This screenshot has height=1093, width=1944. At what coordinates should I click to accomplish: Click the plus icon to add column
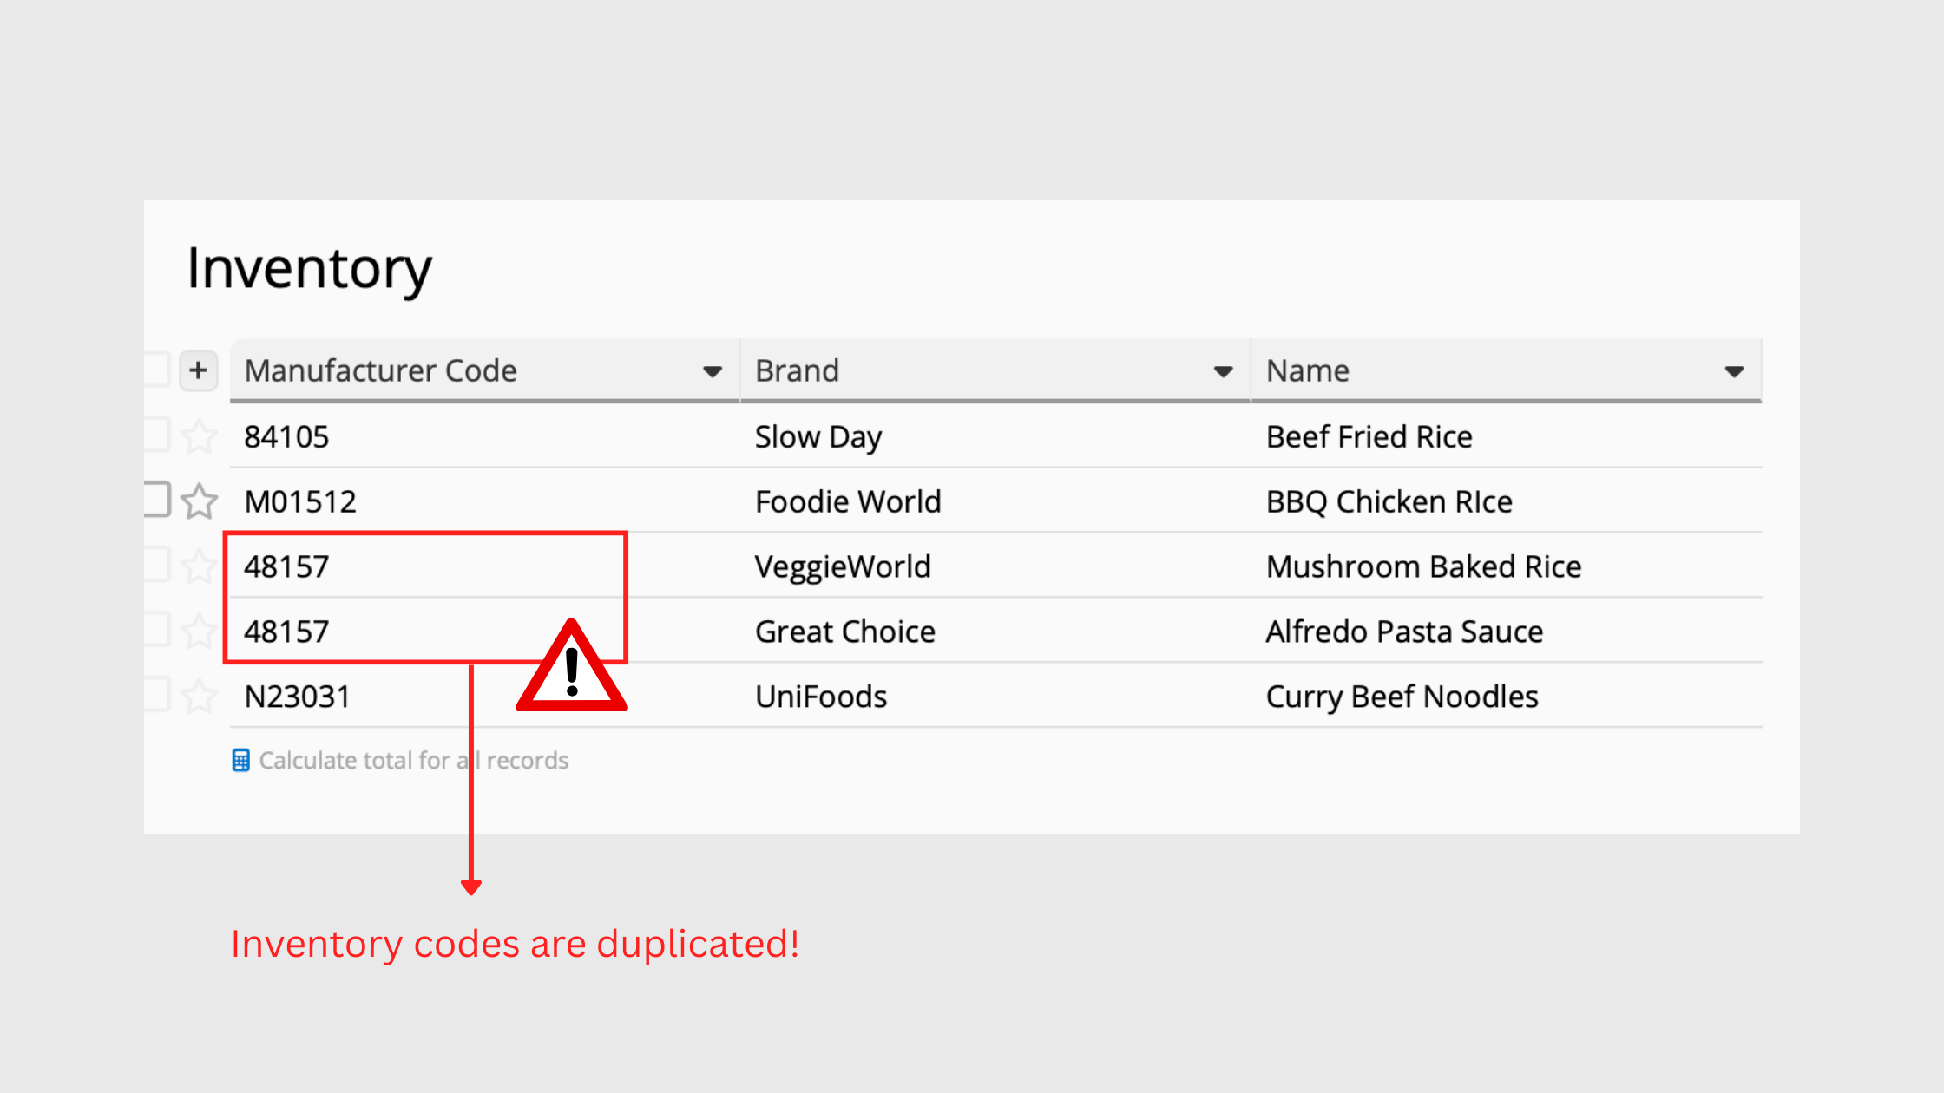198,370
